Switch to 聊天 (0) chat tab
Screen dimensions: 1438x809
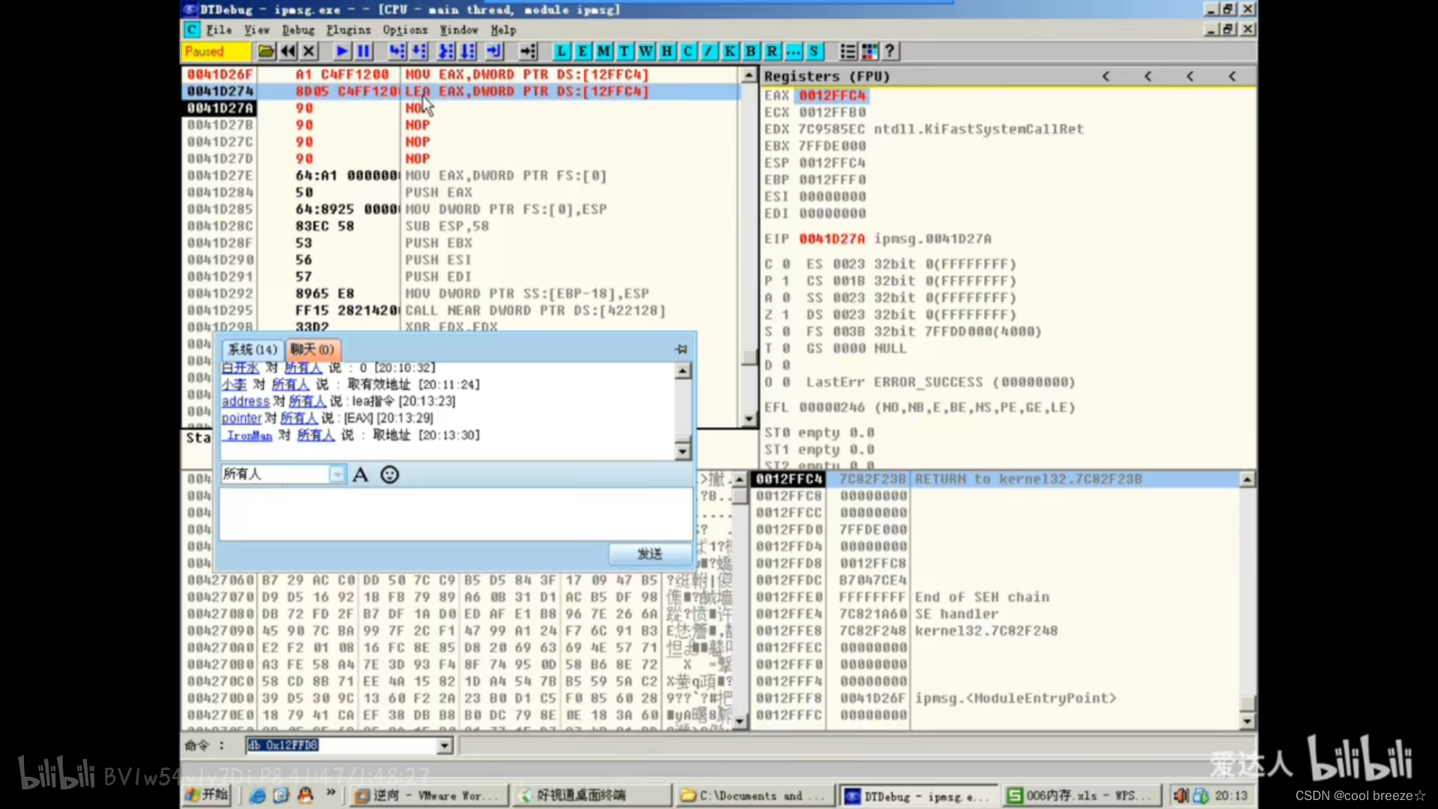click(313, 350)
